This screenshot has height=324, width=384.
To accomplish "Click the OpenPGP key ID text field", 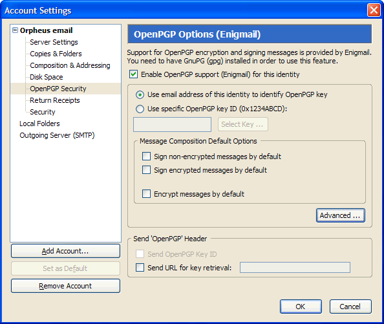I will coord(172,124).
